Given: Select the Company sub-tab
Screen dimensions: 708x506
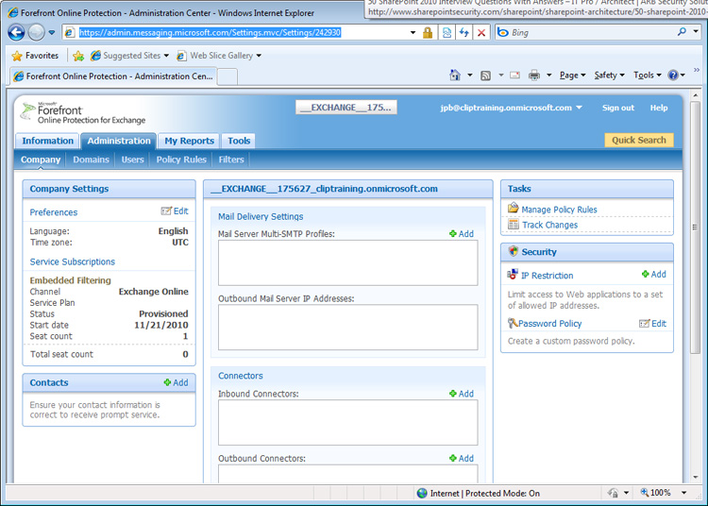Looking at the screenshot, I should tap(41, 160).
